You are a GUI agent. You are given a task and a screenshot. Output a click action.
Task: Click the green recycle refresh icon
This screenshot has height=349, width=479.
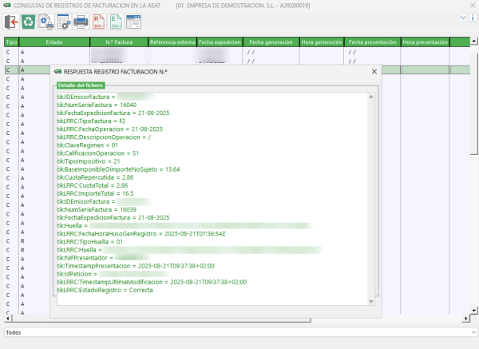(28, 22)
